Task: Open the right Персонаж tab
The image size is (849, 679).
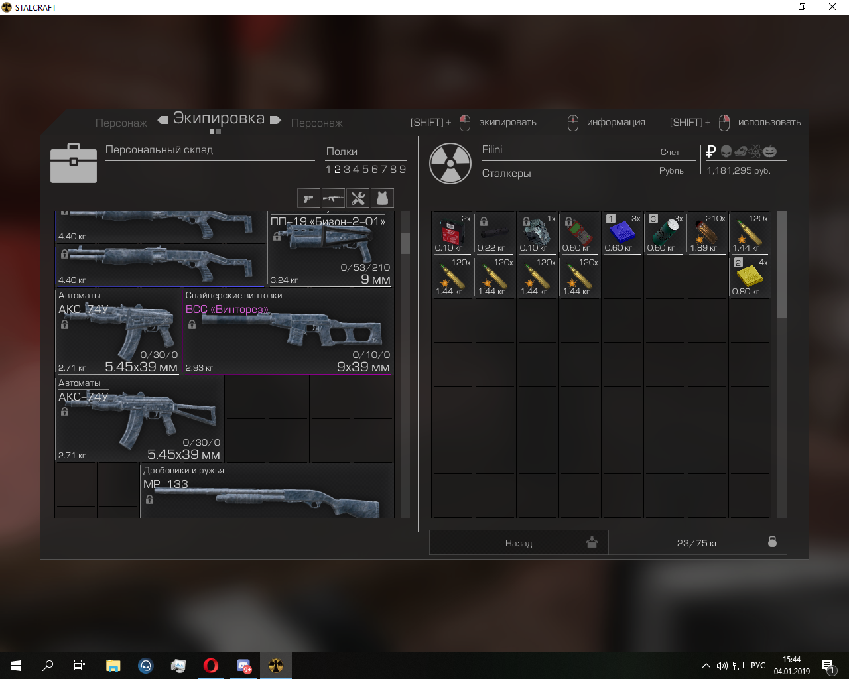Action: pyautogui.click(x=317, y=123)
